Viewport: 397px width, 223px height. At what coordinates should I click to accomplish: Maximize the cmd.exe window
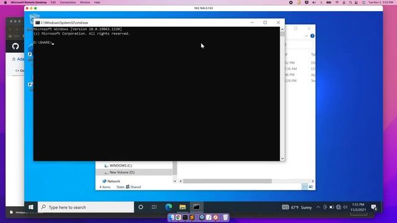265,22
